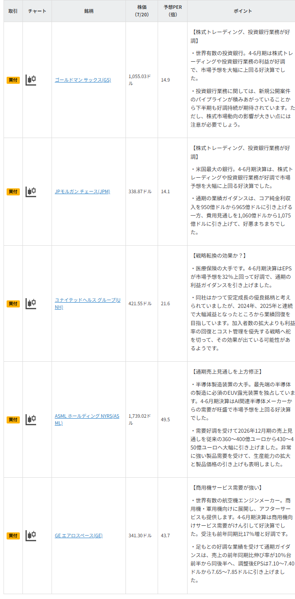The width and height of the screenshot is (295, 599).
Task: Open GE エアロスペース(GE) stock link
Action: [78, 535]
